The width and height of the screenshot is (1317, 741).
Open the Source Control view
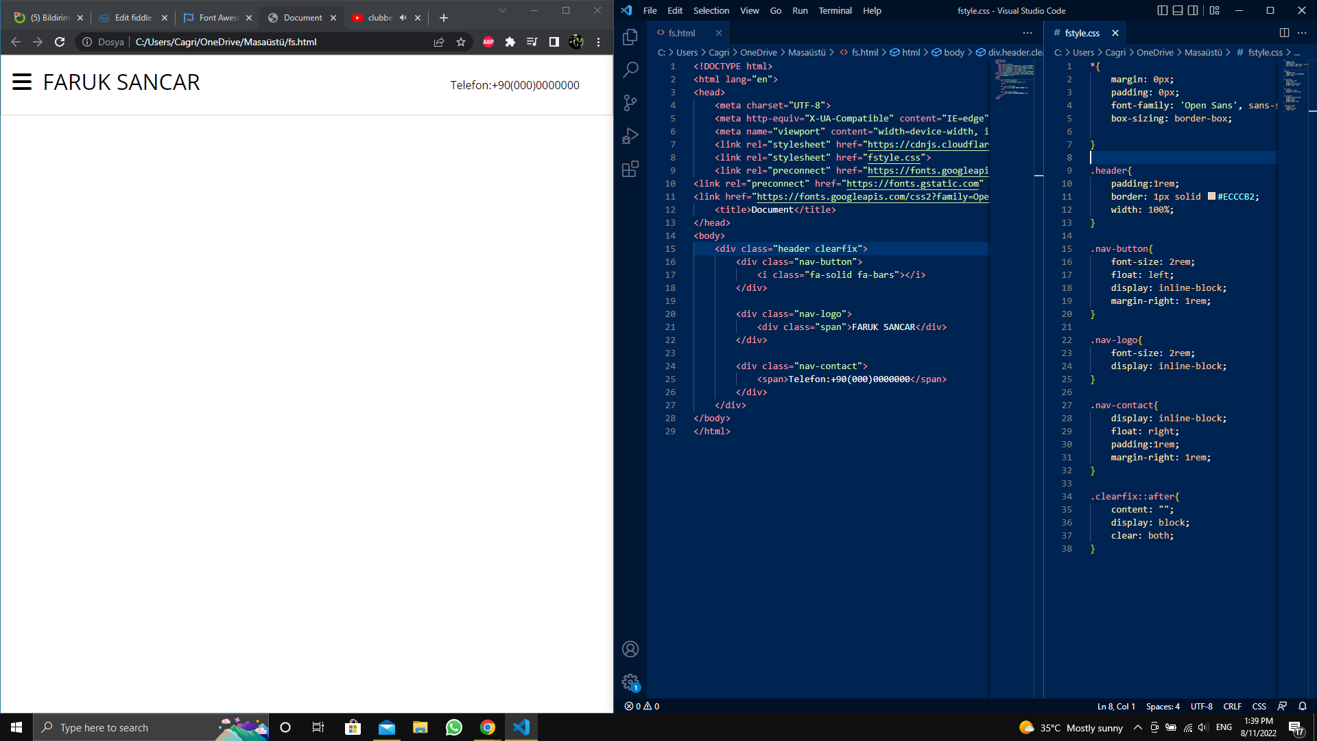point(630,103)
